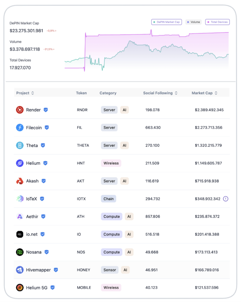This screenshot has width=241, height=303.
Task: Click the verified badge next to Nosana
Action: [x=47, y=252]
